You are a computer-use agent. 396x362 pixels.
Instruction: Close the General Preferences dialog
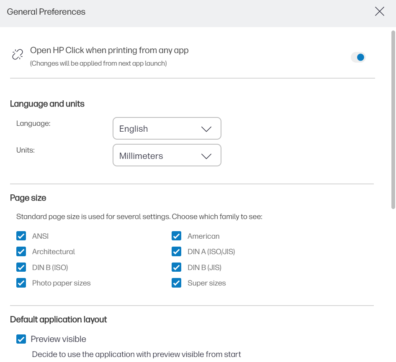pos(379,12)
